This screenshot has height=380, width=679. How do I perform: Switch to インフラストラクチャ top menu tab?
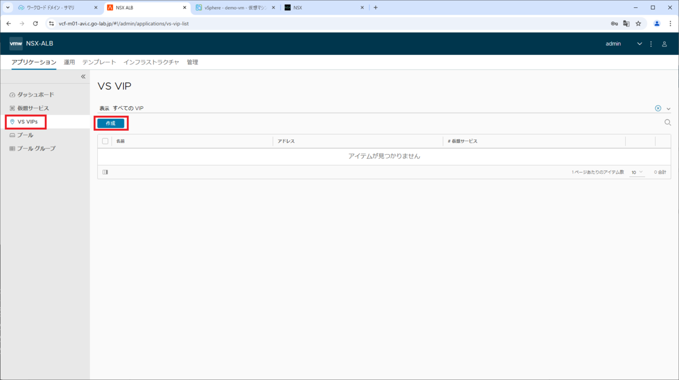152,62
